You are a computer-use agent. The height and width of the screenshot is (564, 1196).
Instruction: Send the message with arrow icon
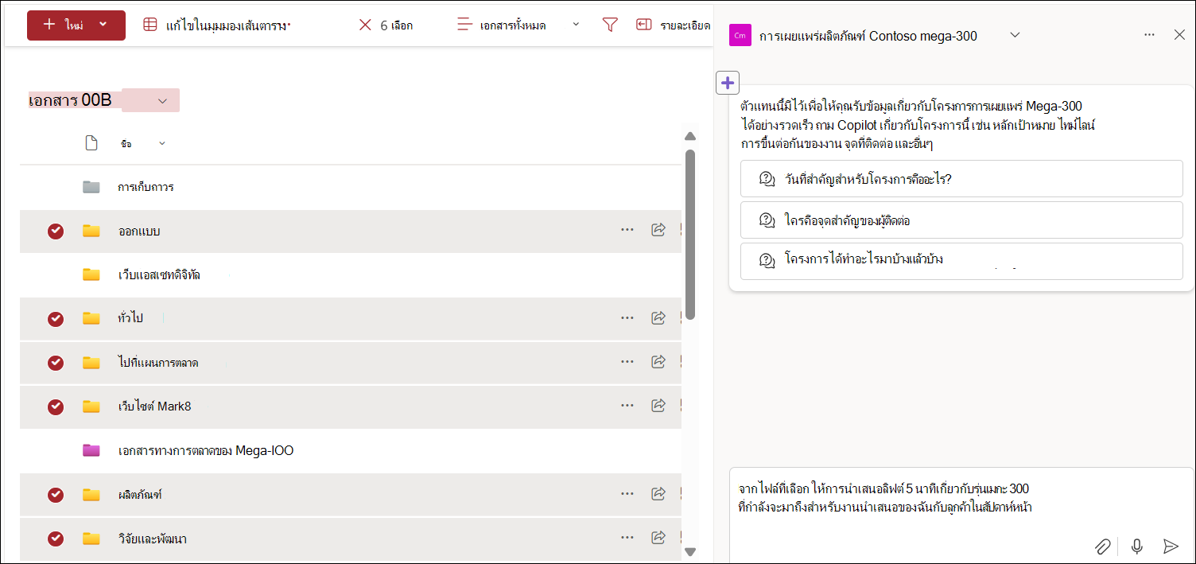click(x=1170, y=546)
